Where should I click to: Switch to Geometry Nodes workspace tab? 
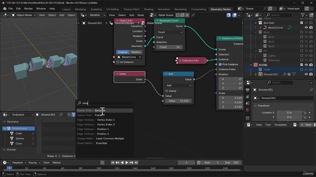click(x=221, y=9)
